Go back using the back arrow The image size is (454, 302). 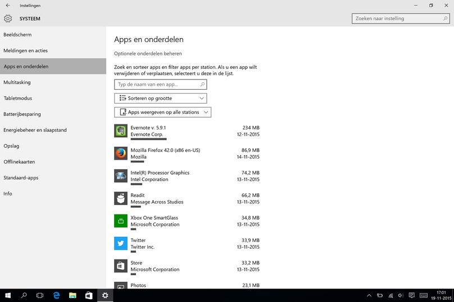tap(8, 5)
